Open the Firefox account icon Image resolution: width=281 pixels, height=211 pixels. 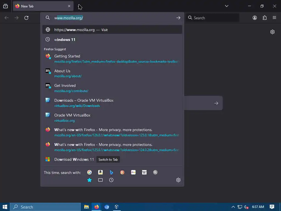(x=255, y=18)
